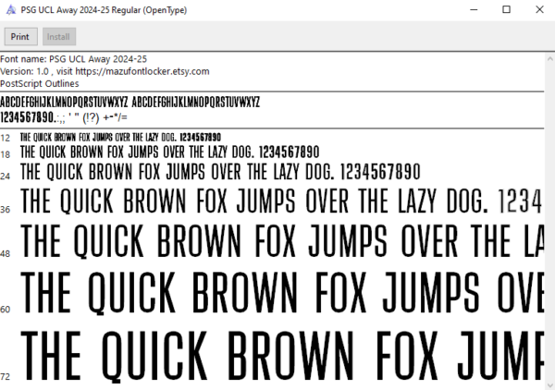Image resolution: width=555 pixels, height=390 pixels.
Task: Click the Version 1.0 mazufontlocker.etsy.com line
Action: (105, 71)
